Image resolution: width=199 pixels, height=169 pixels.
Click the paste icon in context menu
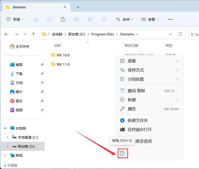122,153
